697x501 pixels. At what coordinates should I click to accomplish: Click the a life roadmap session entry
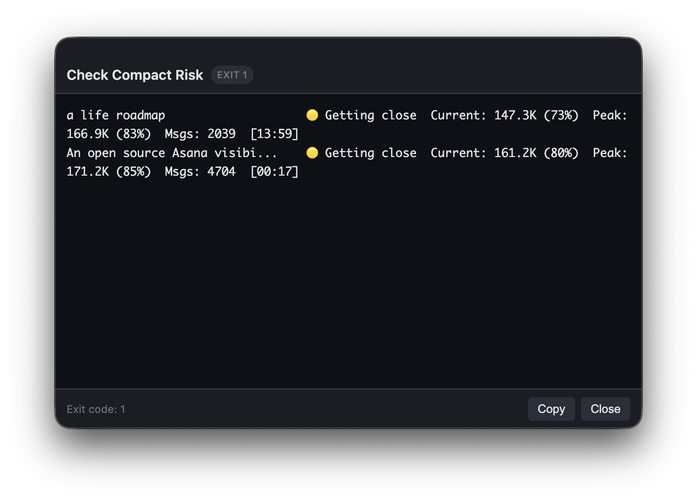(116, 115)
